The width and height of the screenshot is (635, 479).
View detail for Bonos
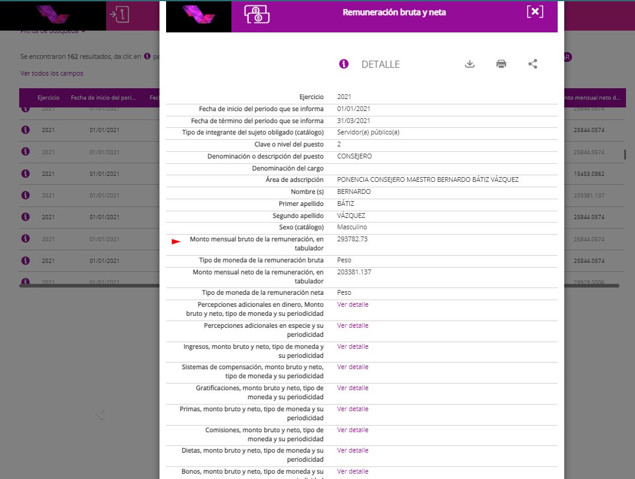353,471
